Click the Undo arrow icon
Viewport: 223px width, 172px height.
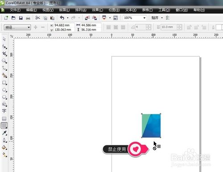[62, 18]
